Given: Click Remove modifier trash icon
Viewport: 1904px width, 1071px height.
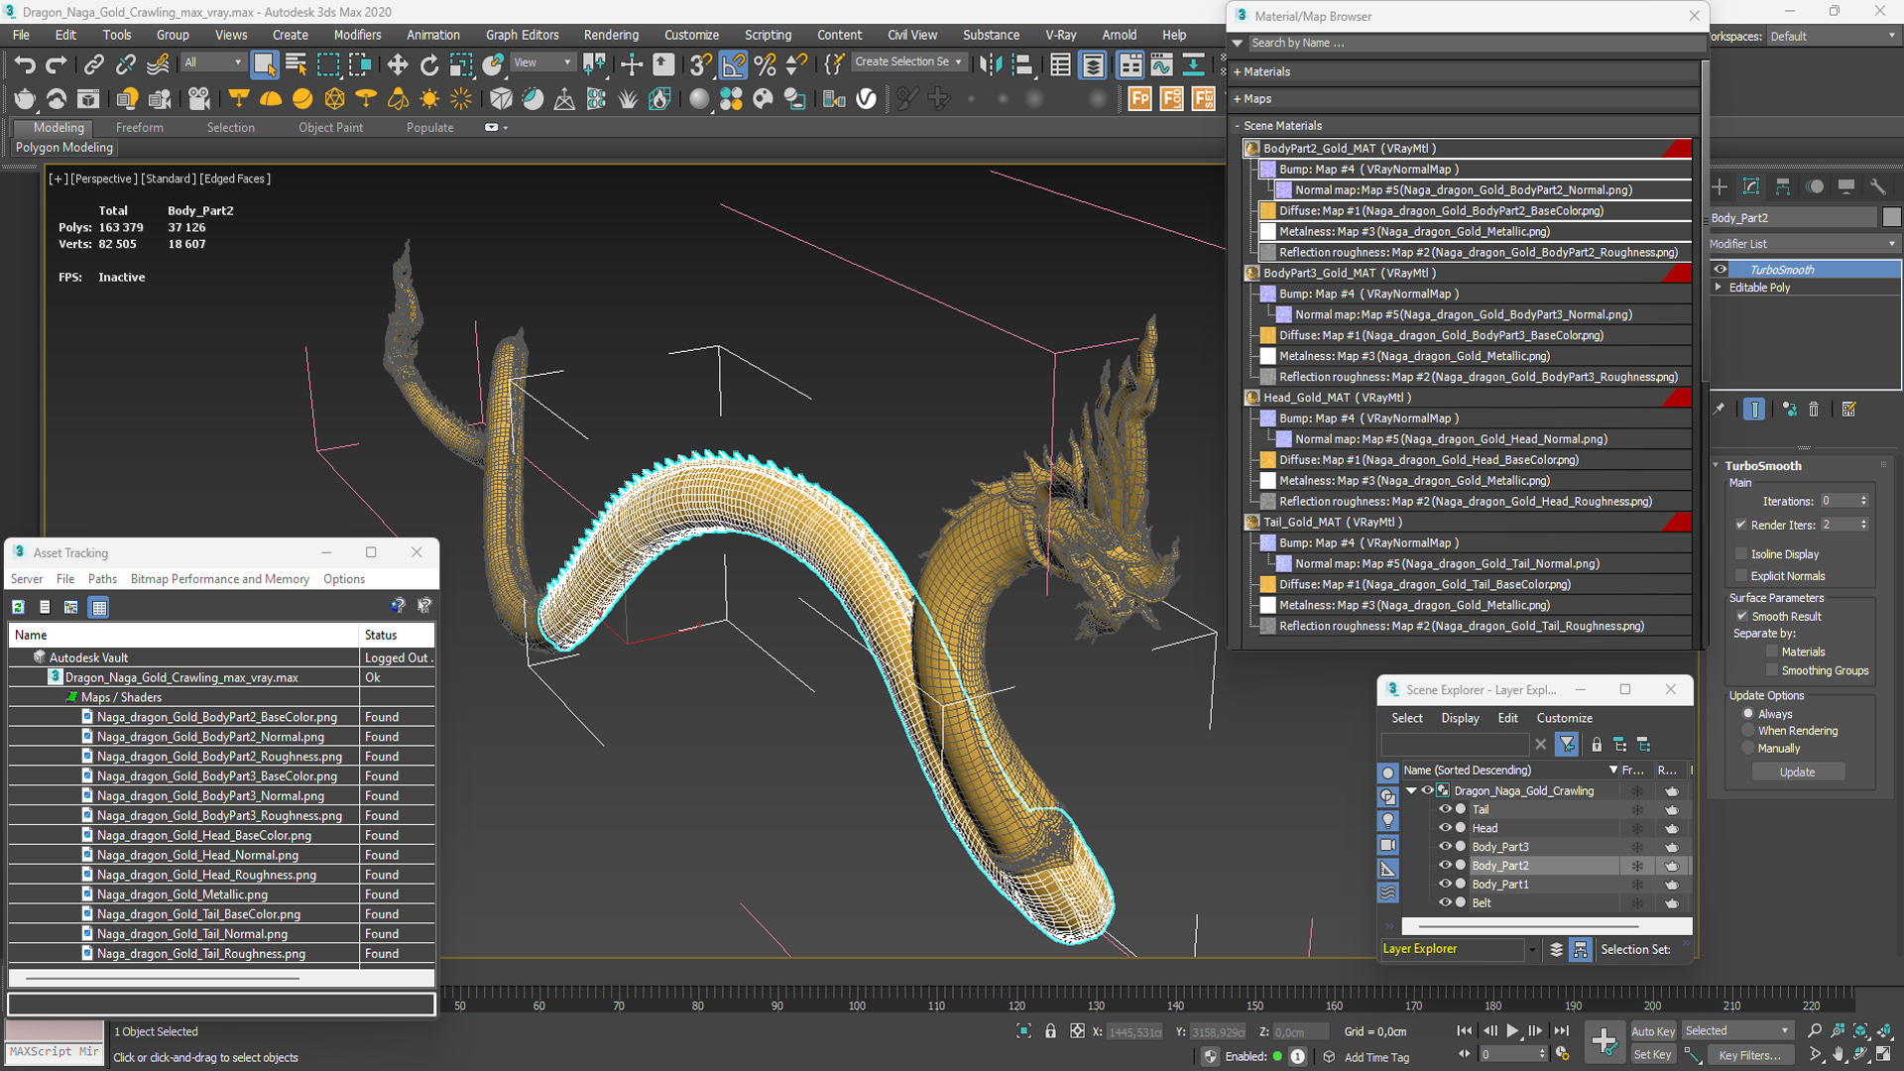Looking at the screenshot, I should [x=1814, y=410].
